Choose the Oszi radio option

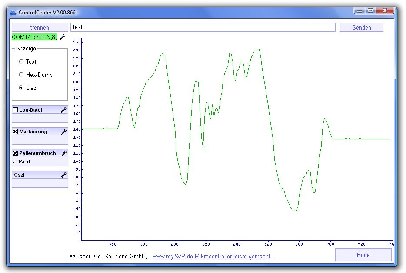21,88
